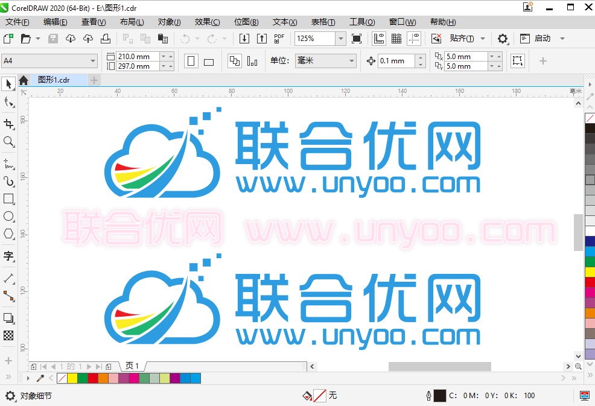
Task: Open Options gear in toolbar
Action: (503, 39)
